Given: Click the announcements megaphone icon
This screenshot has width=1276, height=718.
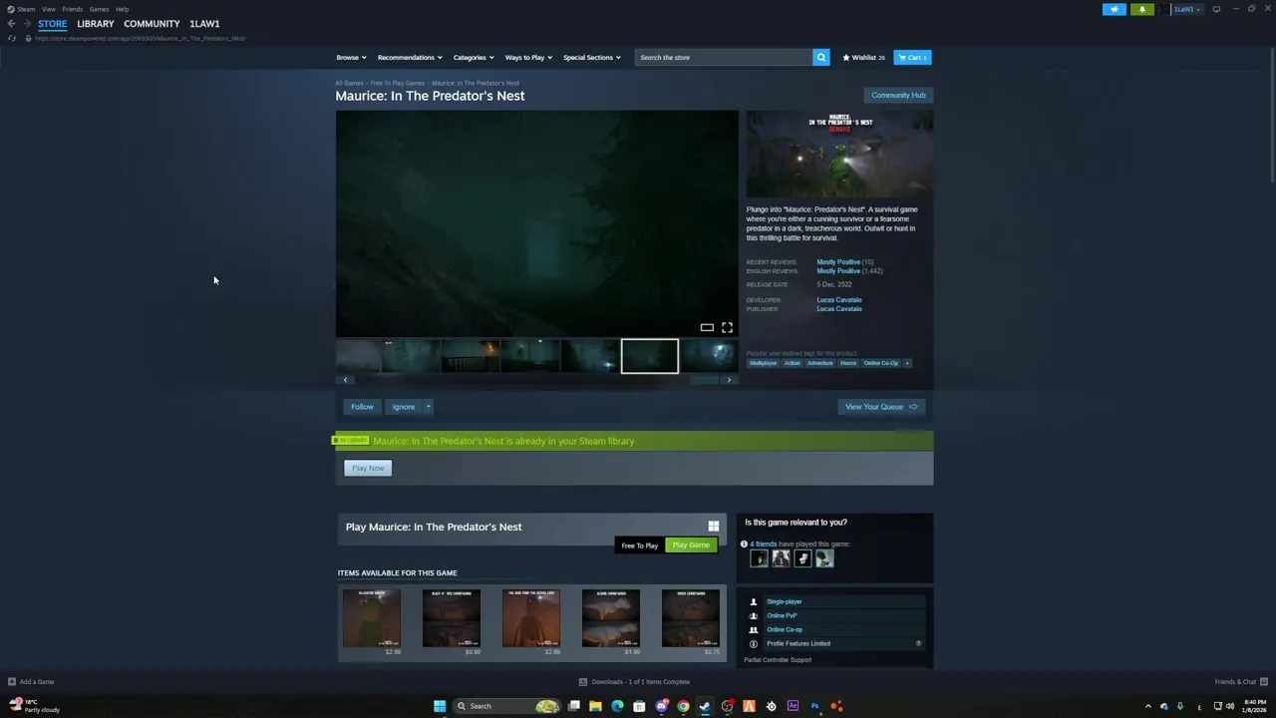Looking at the screenshot, I should click(1115, 9).
